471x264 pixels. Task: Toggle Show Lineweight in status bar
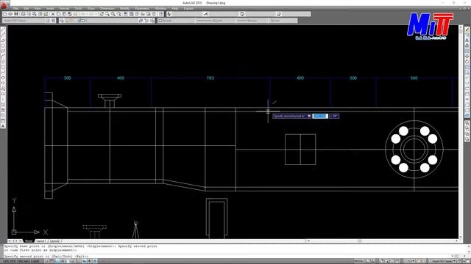point(90,261)
